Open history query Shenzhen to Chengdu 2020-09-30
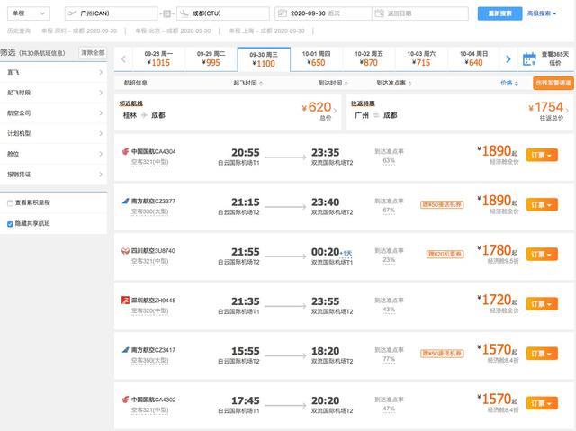The height and width of the screenshot is (431, 576). coord(79,31)
